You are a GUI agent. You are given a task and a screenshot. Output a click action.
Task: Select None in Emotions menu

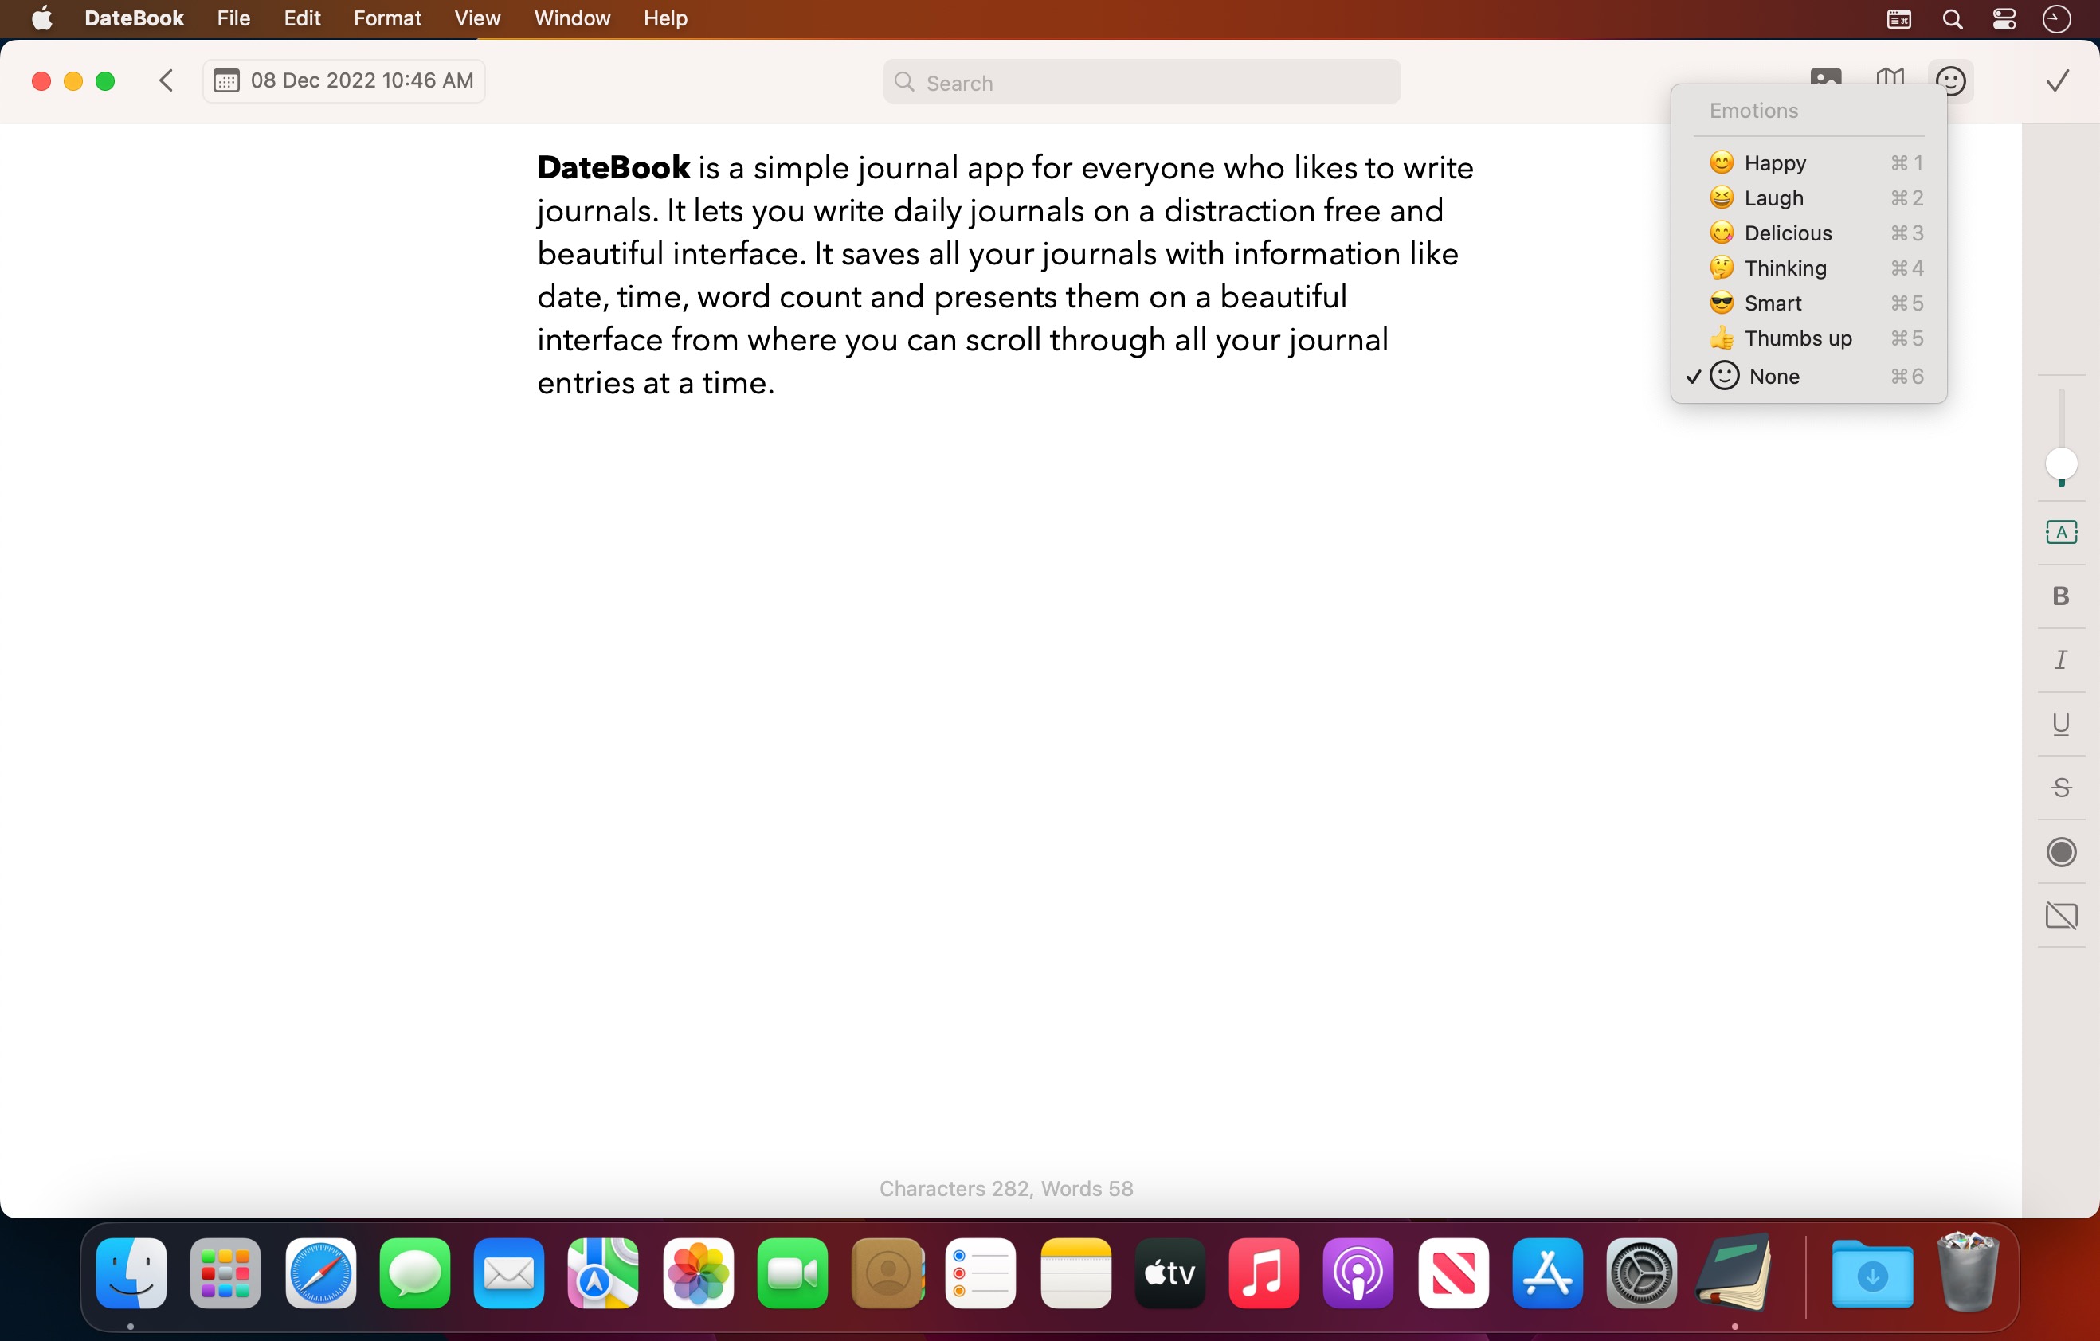(1808, 376)
